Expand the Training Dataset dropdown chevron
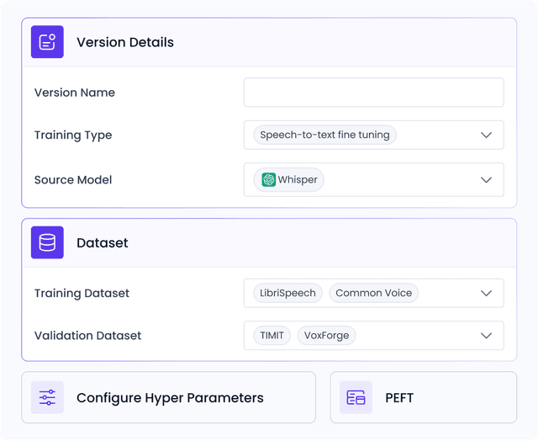Viewport: 538px width, 441px height. point(486,293)
